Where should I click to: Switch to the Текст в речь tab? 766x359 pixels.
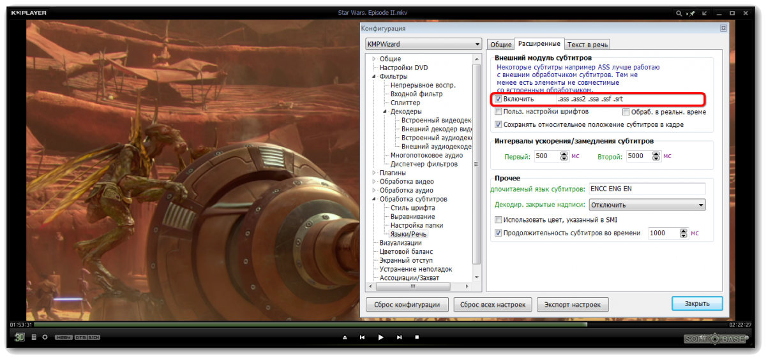coord(587,45)
